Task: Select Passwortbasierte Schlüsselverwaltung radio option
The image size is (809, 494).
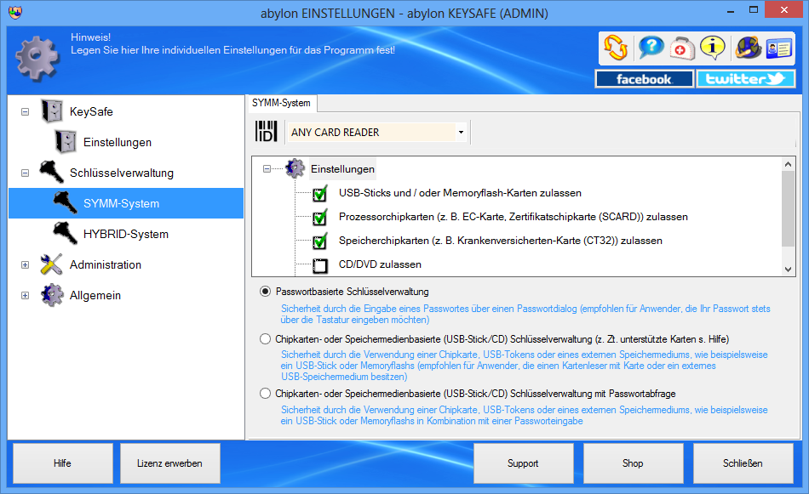Action: (x=266, y=292)
